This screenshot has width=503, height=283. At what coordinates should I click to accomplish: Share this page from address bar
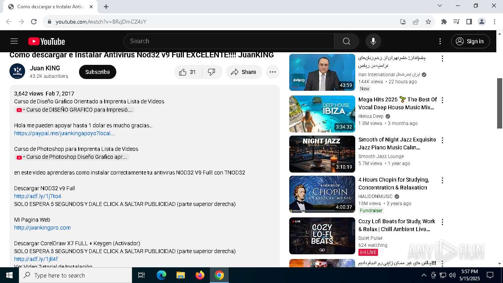click(x=416, y=22)
